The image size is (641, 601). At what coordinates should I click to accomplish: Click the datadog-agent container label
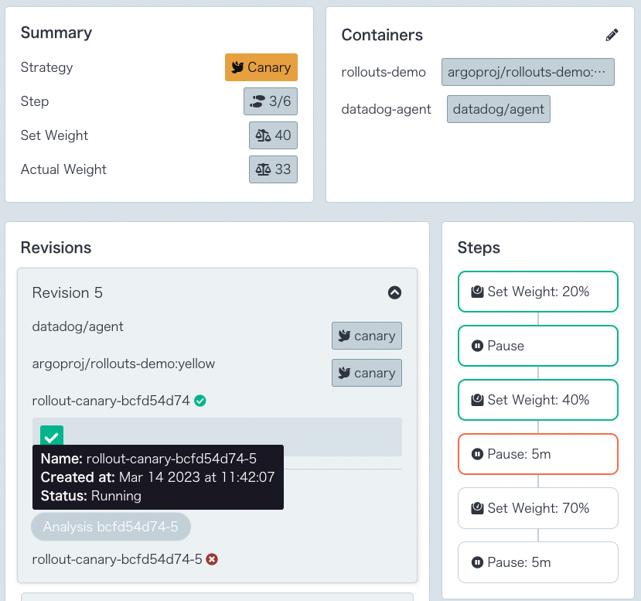(x=386, y=109)
